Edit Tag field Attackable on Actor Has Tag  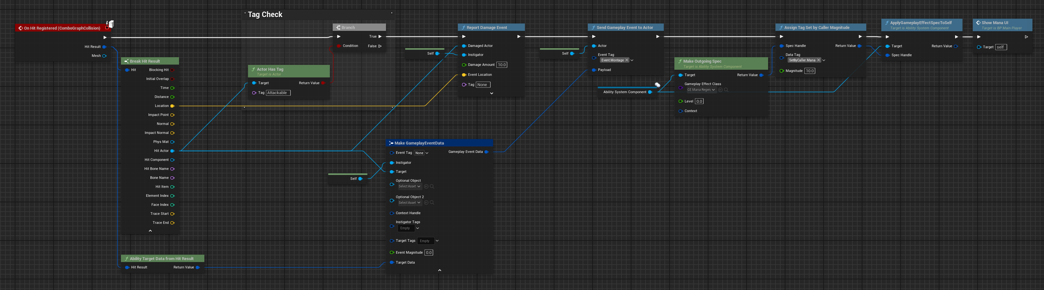tap(278, 93)
